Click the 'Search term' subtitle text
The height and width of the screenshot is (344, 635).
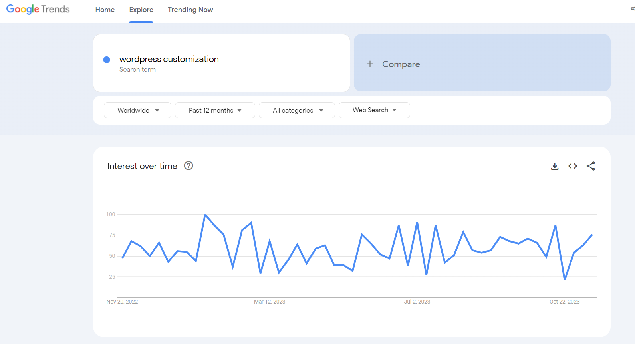click(137, 70)
